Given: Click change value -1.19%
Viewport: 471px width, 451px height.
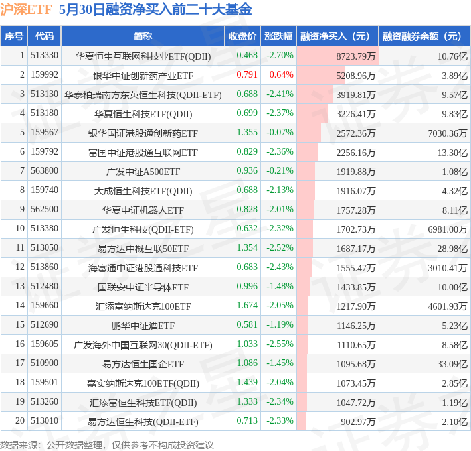Looking at the screenshot, I should click(x=280, y=324).
